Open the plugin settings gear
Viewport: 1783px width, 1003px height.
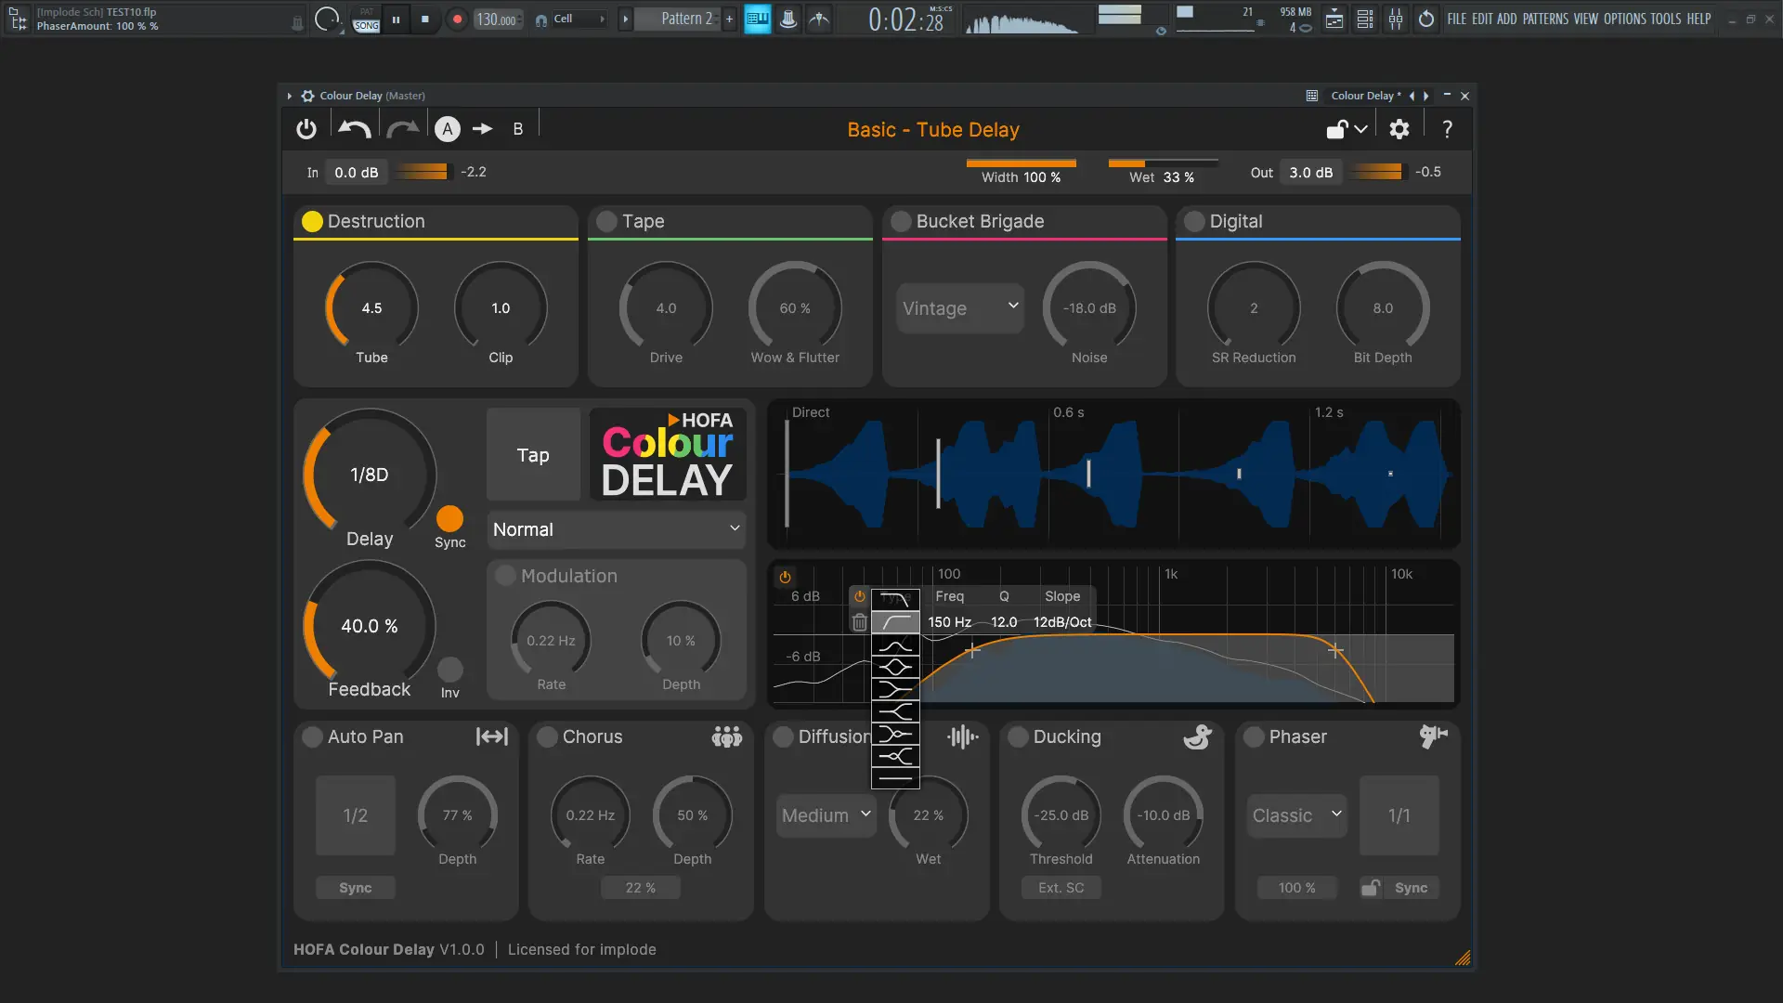pos(1399,129)
